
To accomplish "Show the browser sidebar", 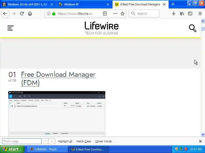I will [190, 14].
